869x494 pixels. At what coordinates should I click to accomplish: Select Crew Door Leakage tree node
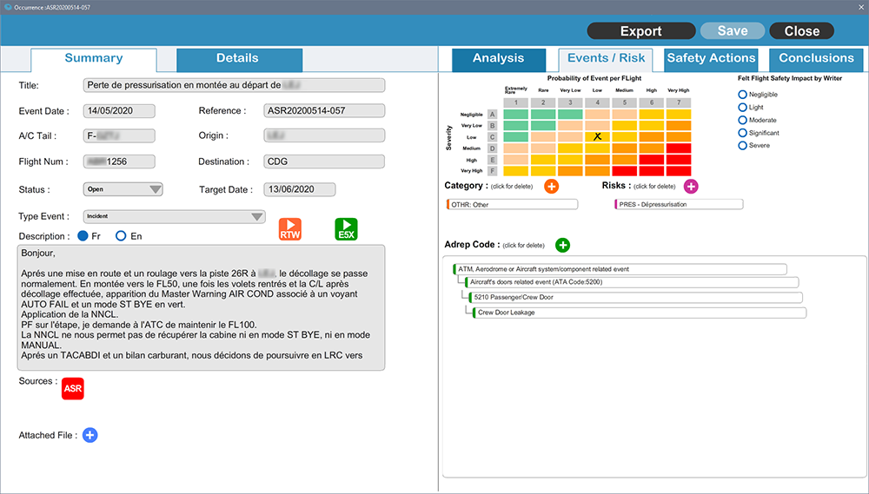[x=640, y=313]
